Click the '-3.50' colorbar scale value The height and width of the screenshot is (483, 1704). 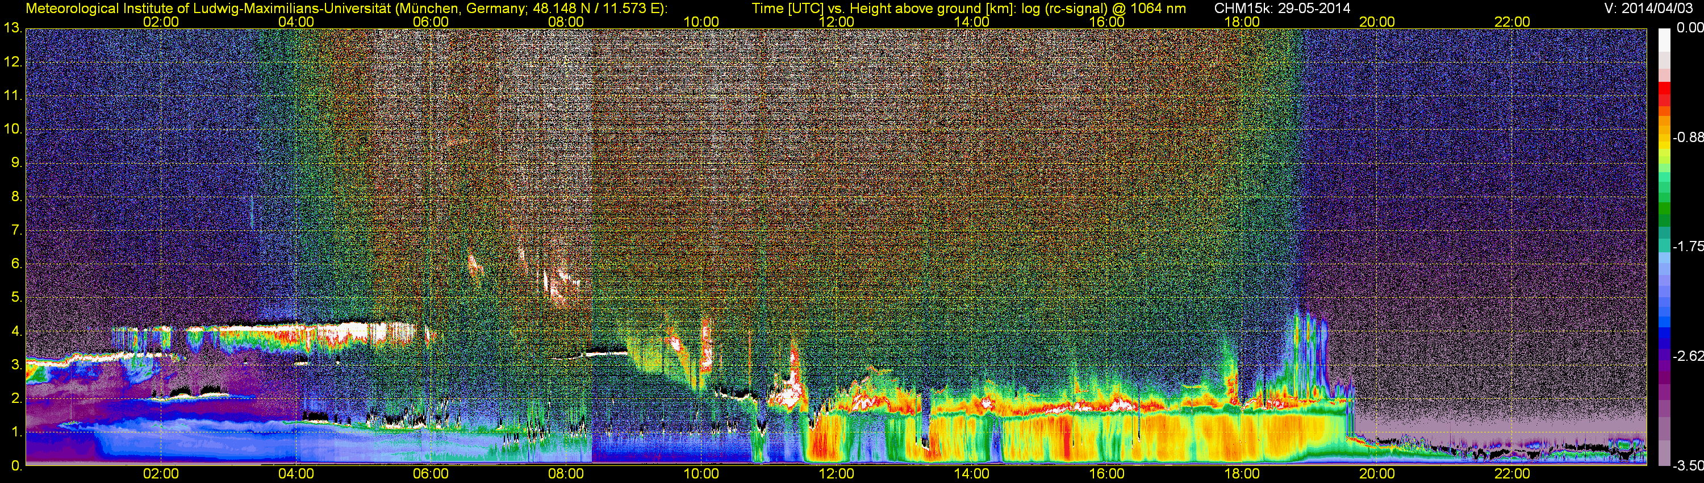[x=1688, y=466]
